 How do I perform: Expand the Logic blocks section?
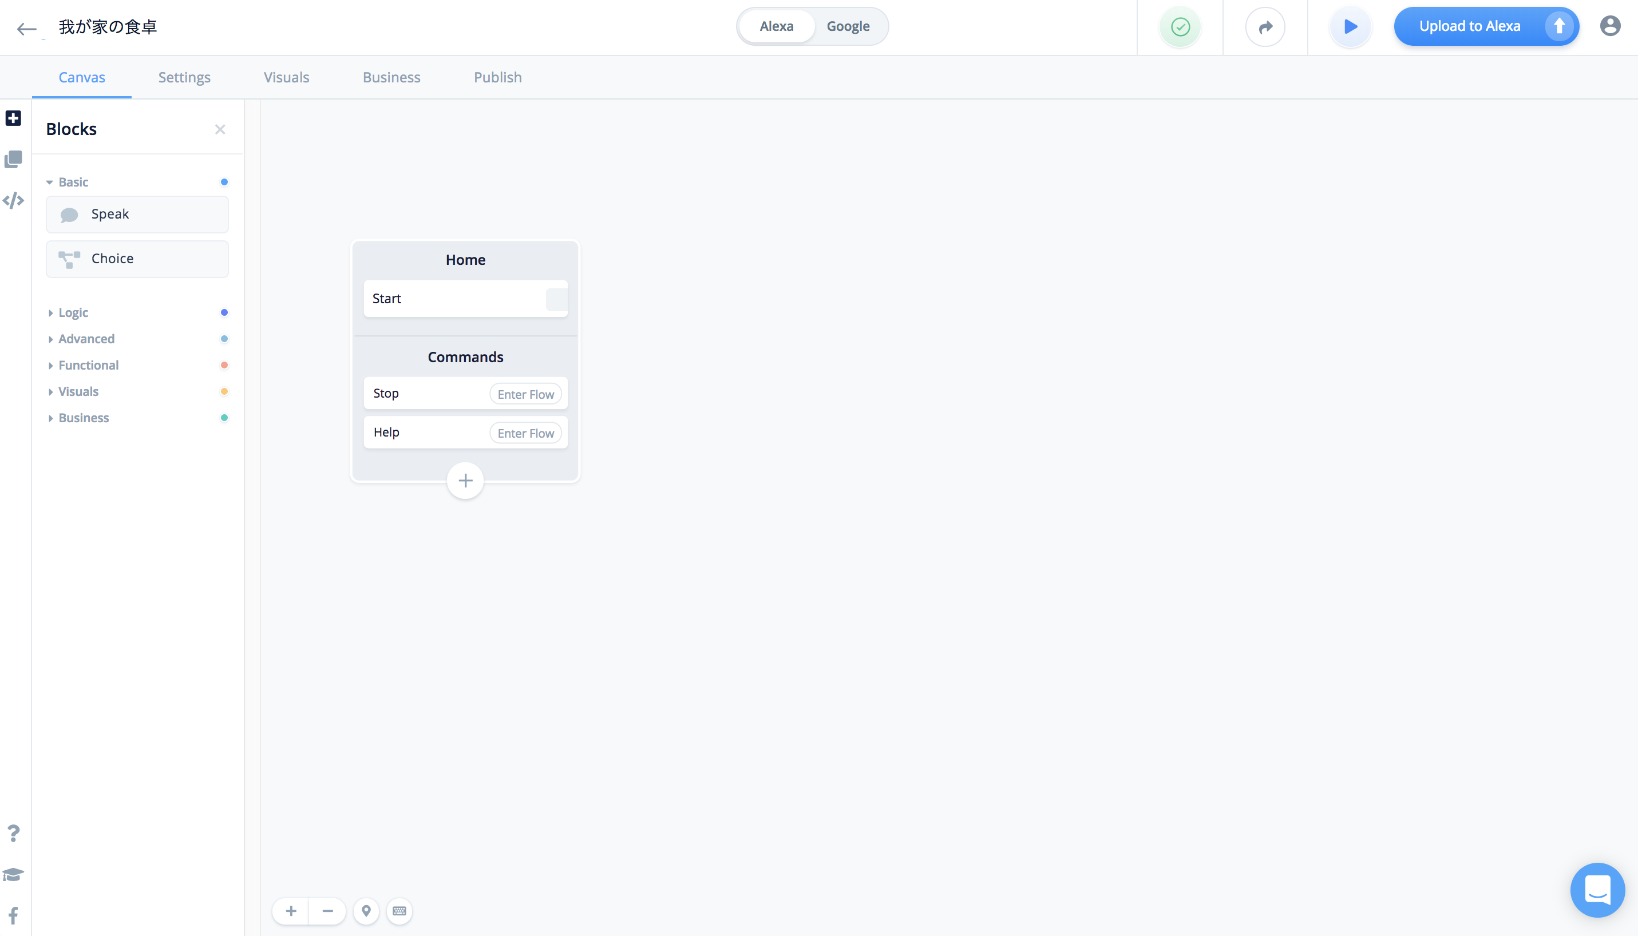click(73, 312)
